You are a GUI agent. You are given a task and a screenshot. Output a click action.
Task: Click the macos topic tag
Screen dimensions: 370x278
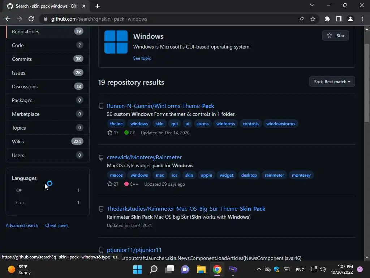tap(116, 175)
